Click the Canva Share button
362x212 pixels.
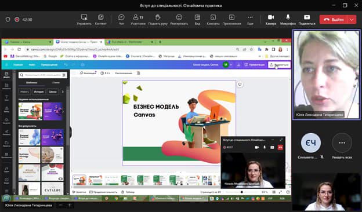279,65
